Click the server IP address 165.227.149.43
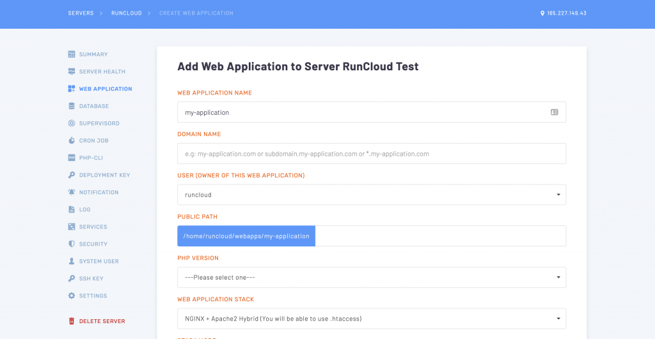655x339 pixels. [567, 13]
